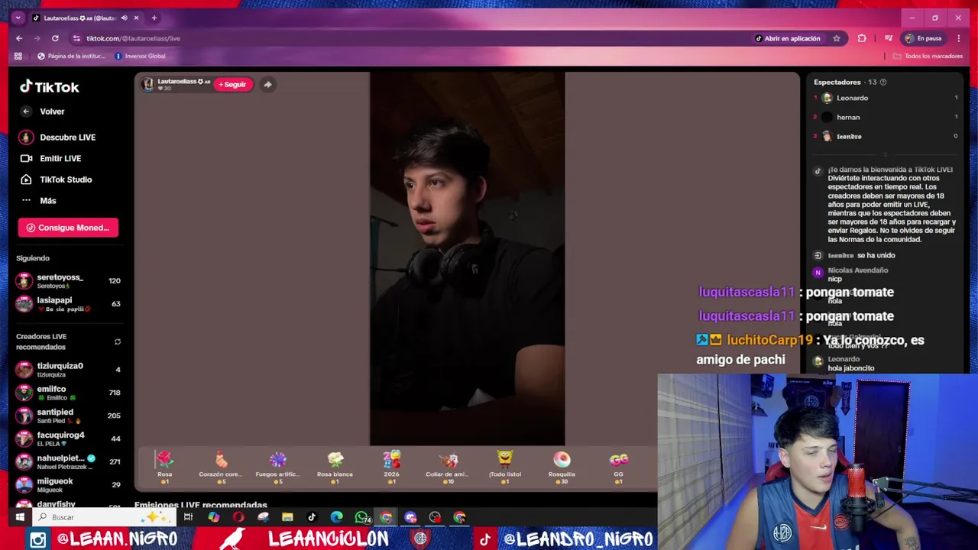
Task: Open miigueok live channel
Action: click(x=68, y=484)
